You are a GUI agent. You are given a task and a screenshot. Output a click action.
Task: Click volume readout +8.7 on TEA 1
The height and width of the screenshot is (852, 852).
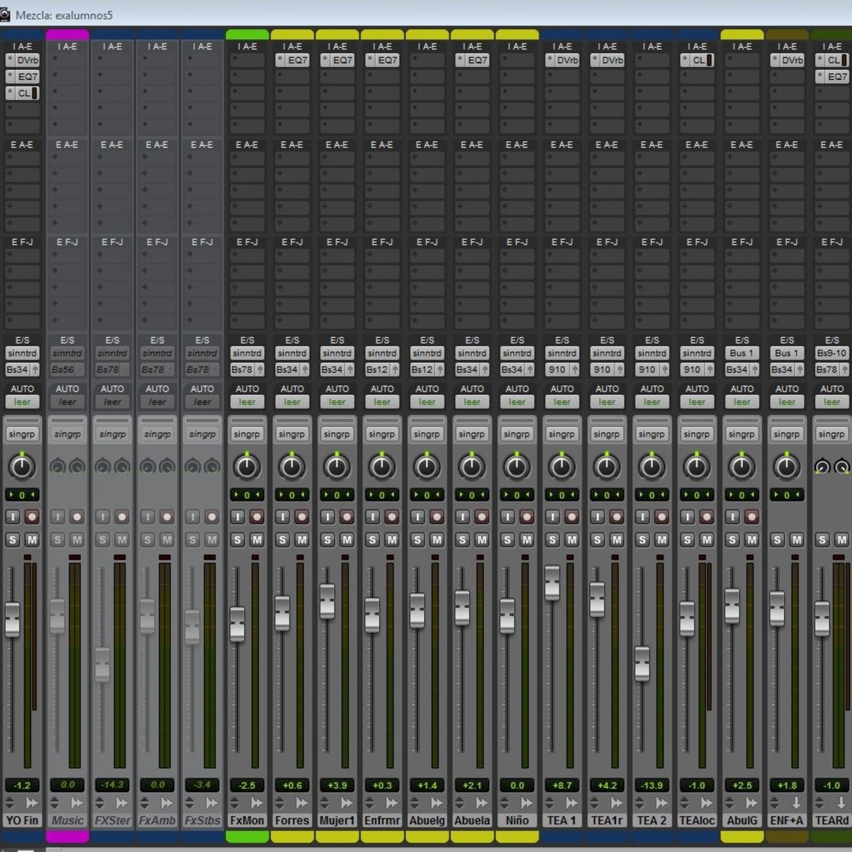pos(562,785)
